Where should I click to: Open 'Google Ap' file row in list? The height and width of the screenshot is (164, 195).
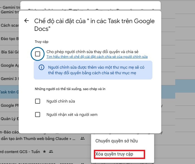[9, 65]
